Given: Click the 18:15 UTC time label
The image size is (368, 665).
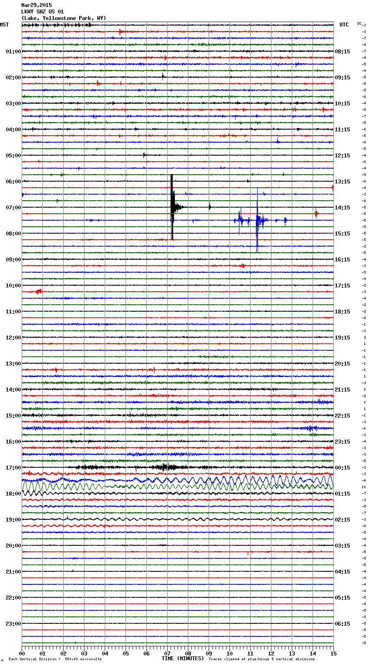Looking at the screenshot, I should point(342,312).
